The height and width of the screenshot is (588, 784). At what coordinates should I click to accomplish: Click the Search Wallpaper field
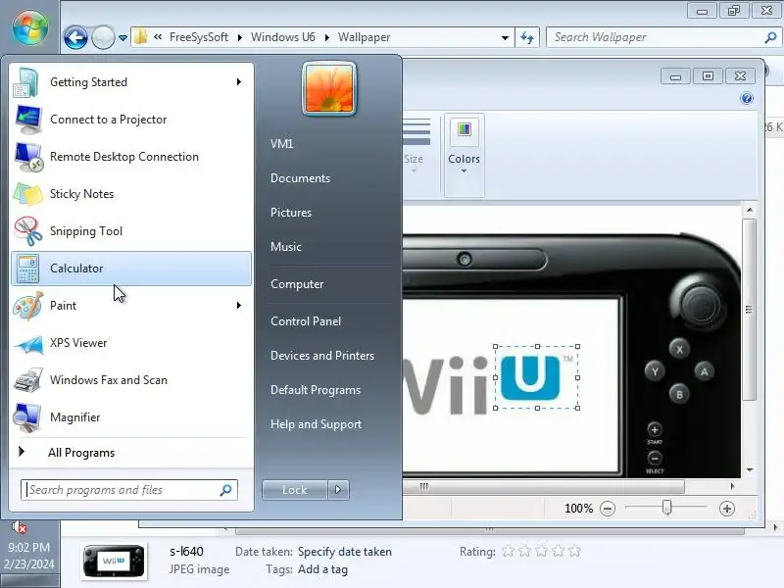pyautogui.click(x=662, y=37)
